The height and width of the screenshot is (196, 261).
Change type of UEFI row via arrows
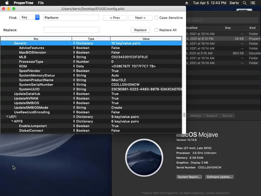pyautogui.click(x=74, y=117)
